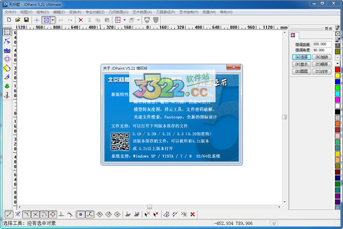Select the abc text tool
This screenshot has height=229, width=343.
click(x=7, y=49)
